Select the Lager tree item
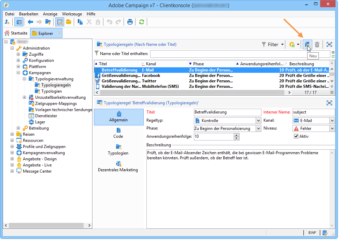Image resolution: width=342 pixels, height=242 pixels. click(x=40, y=122)
